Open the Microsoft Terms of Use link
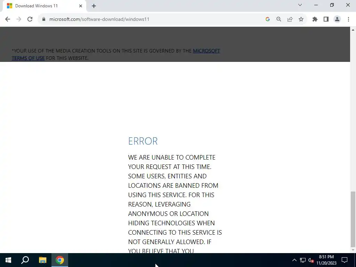Image resolution: width=356 pixels, height=267 pixels. click(x=116, y=54)
